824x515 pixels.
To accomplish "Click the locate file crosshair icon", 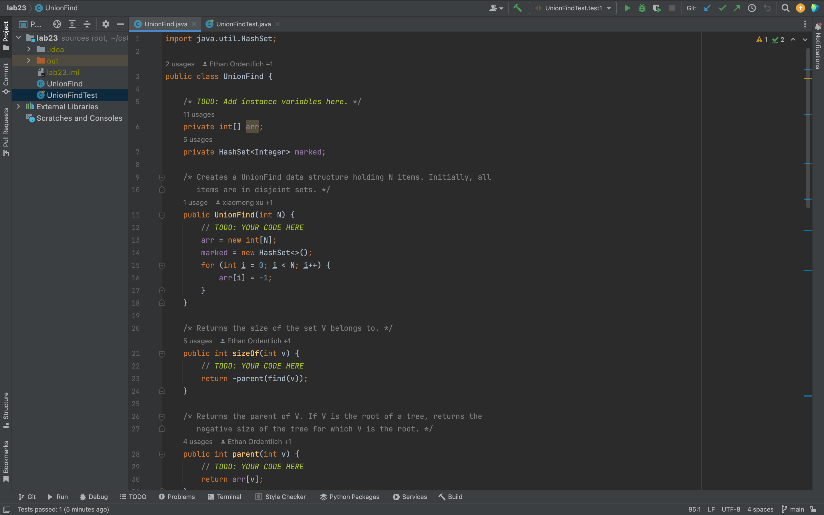I will [57, 24].
